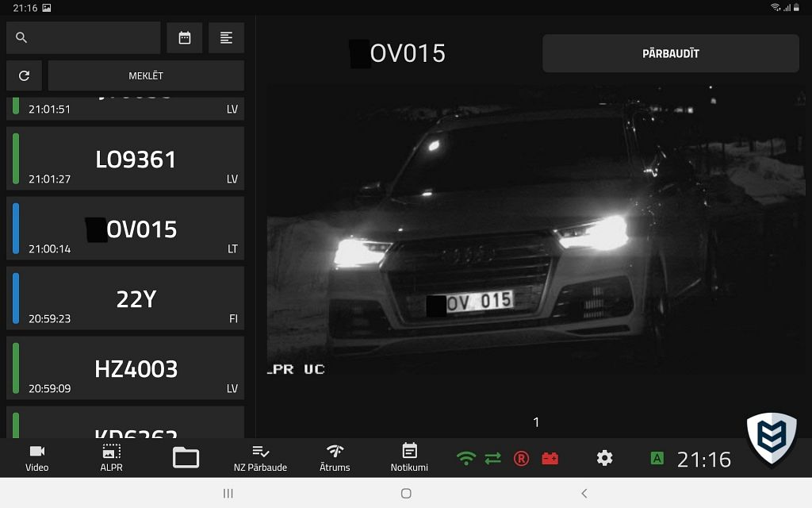Click the bottom bar clock 21:16
This screenshot has height=508, width=812.
click(x=704, y=460)
